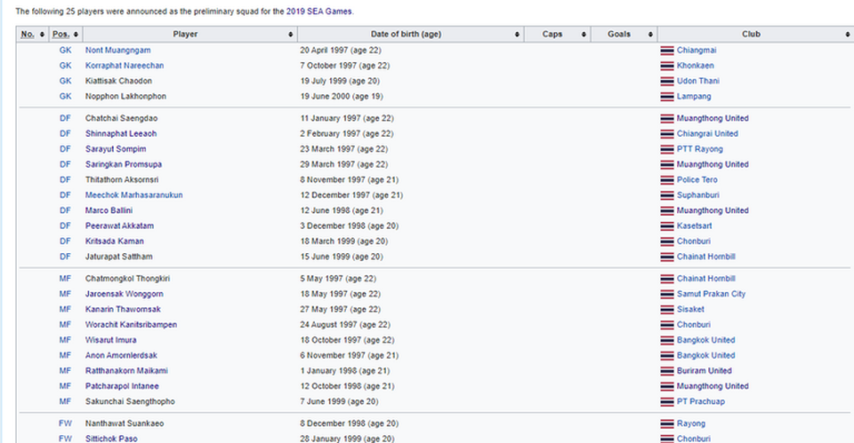
Task: Sort table by Club column arrows
Action: tap(848, 35)
